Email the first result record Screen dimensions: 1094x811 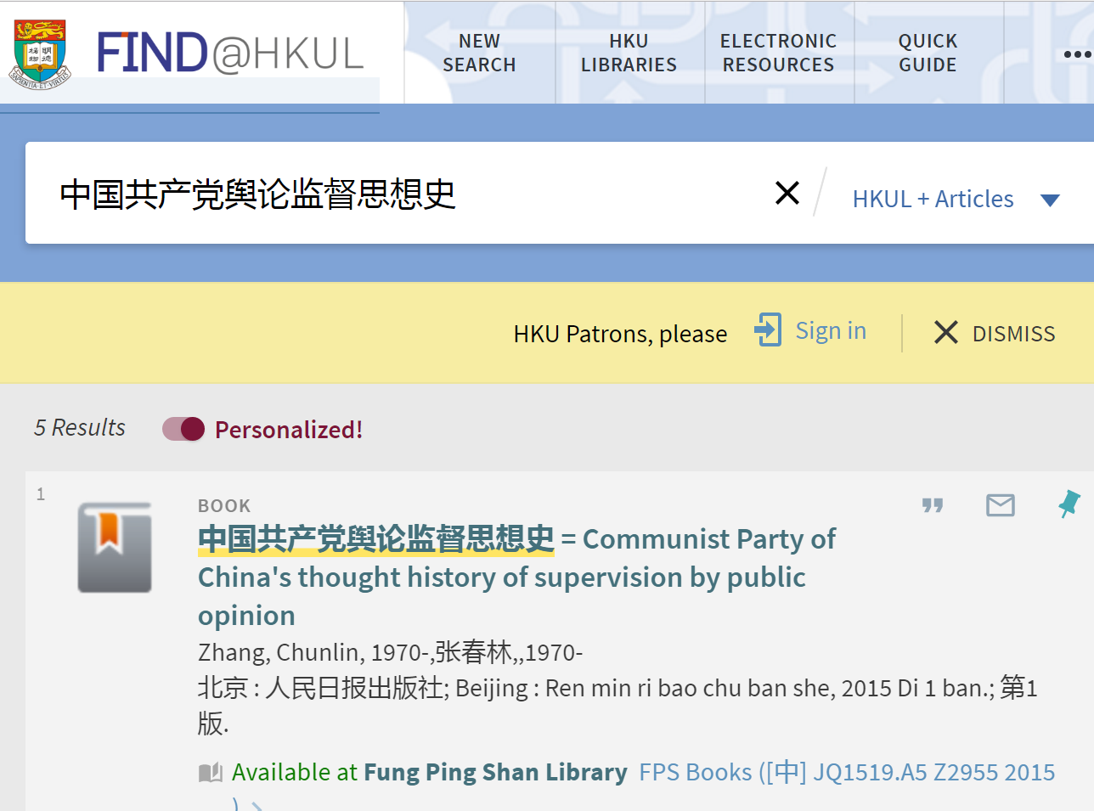coord(1000,505)
